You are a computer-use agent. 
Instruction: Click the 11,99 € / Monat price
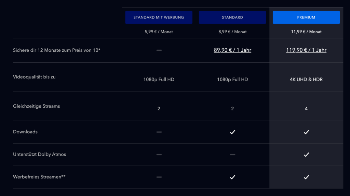coord(306,32)
